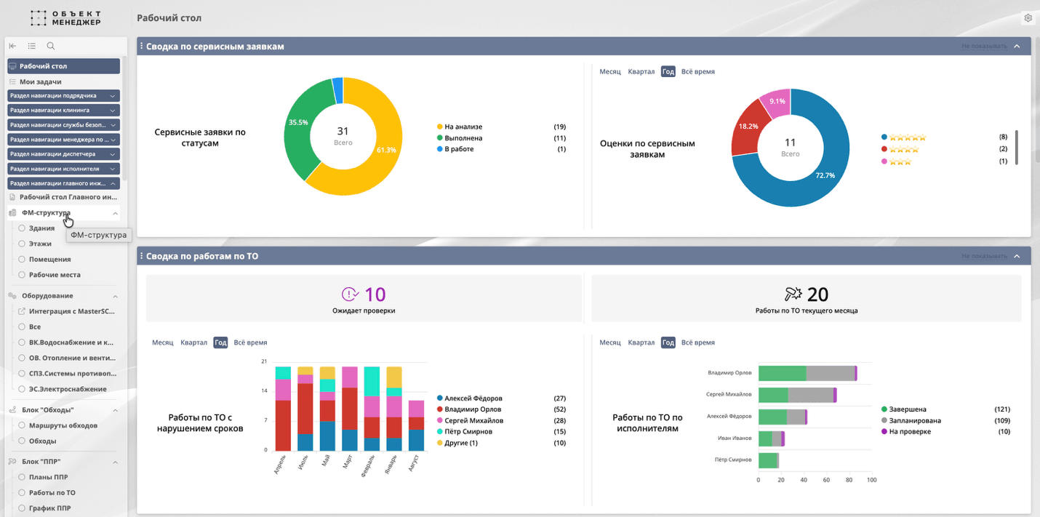Select the Планы ППР radio item
Screen dimensions: 1040x517
(22, 478)
